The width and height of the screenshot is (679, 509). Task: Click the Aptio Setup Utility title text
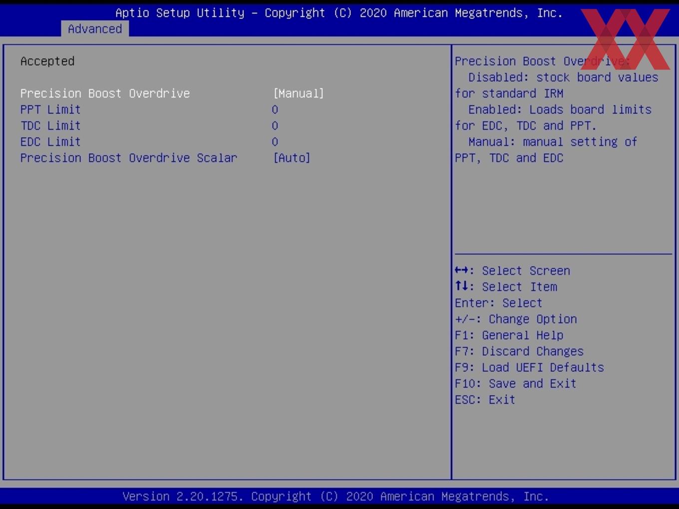click(x=339, y=13)
